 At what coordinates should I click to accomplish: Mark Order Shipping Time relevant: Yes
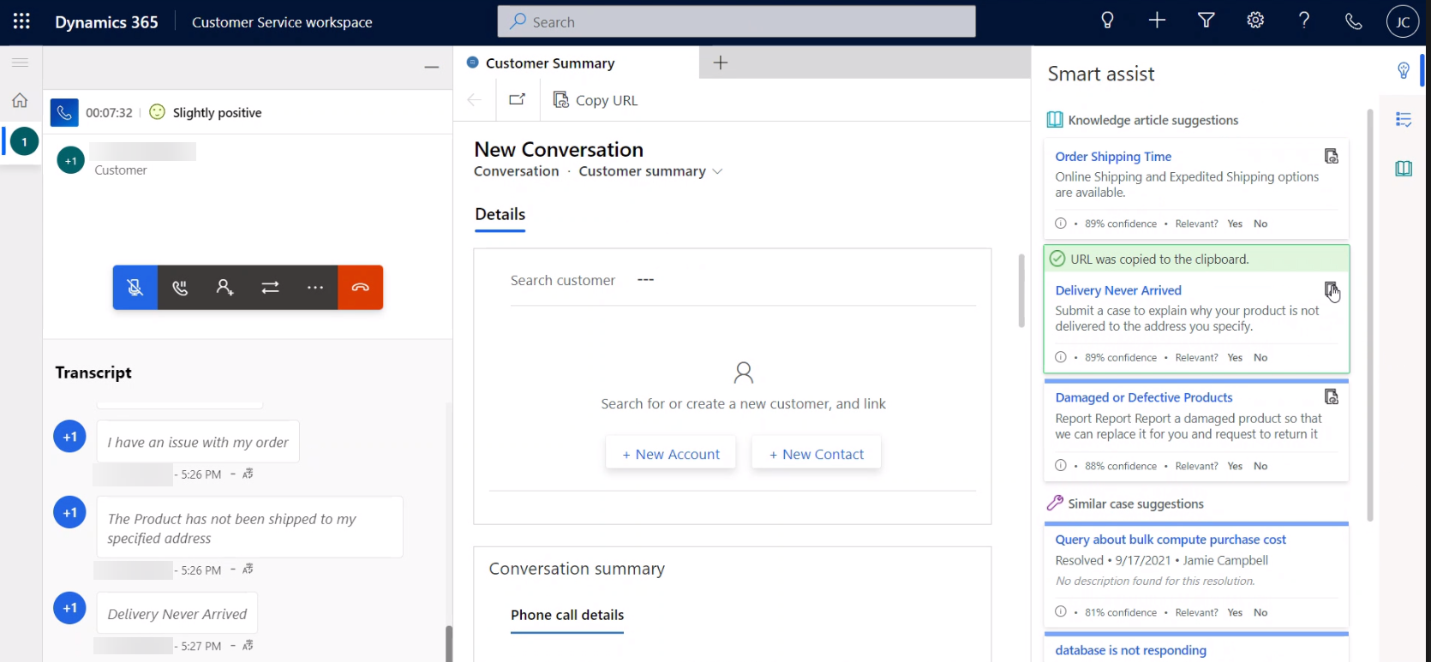coord(1235,224)
